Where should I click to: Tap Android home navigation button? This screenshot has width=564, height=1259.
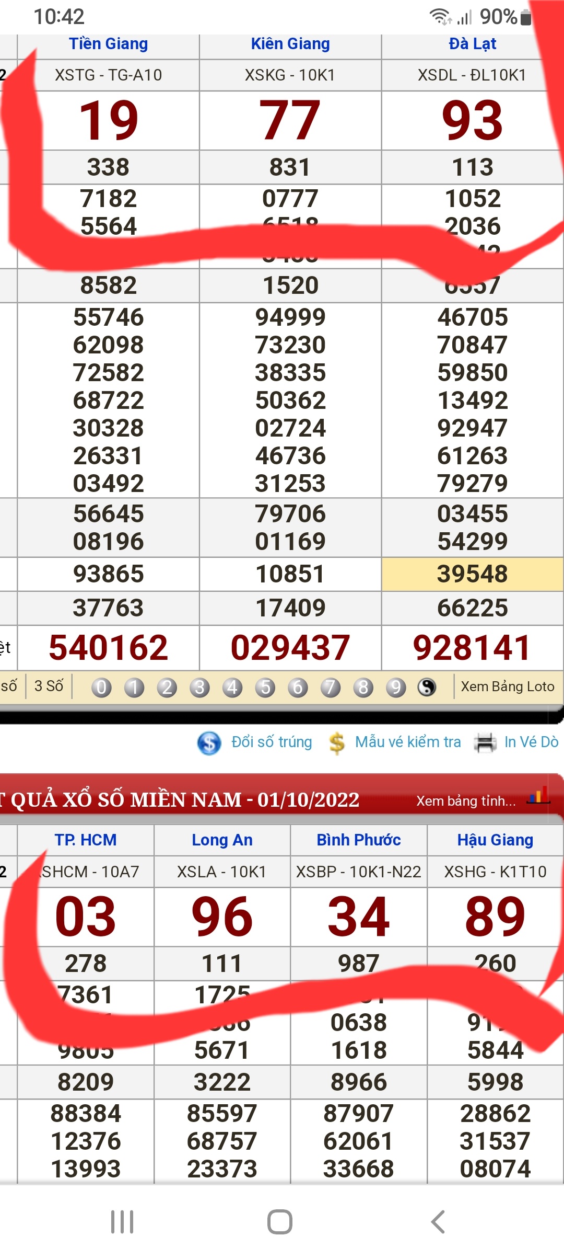click(x=280, y=1222)
